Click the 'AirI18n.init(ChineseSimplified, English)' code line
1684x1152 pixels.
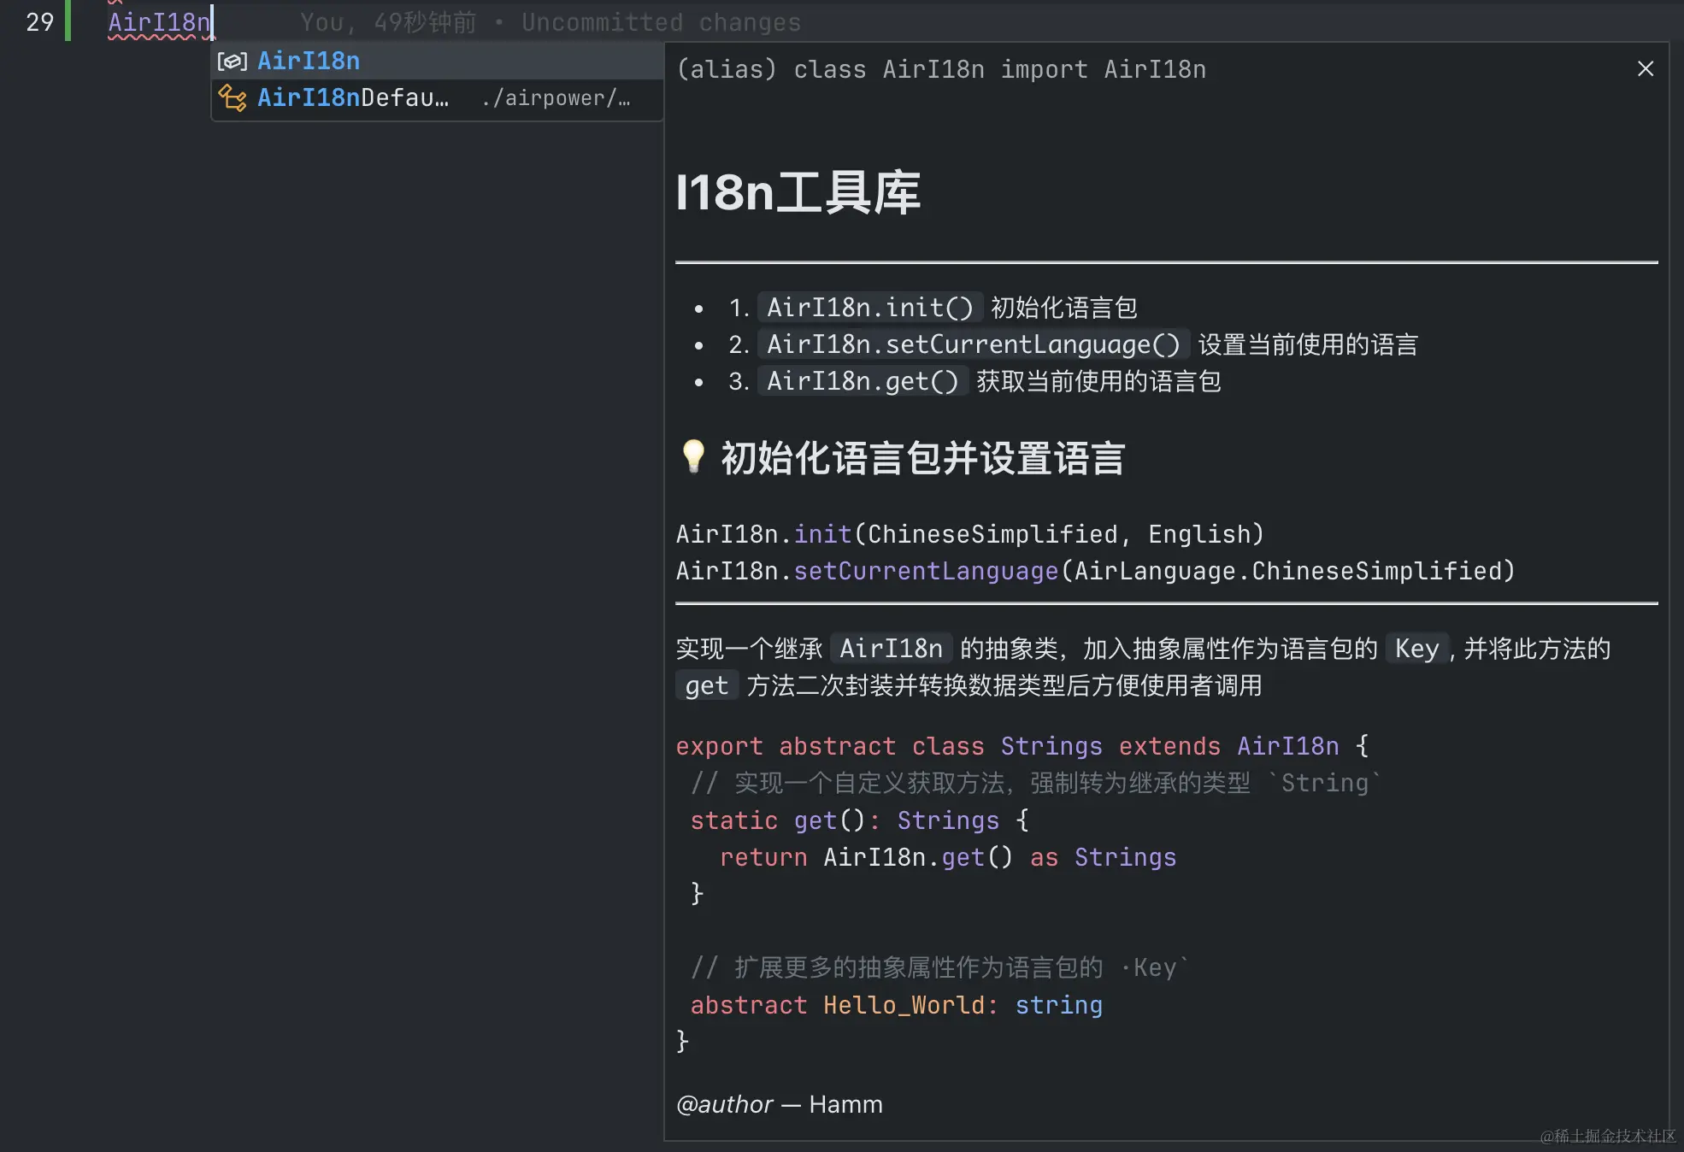[x=969, y=534]
